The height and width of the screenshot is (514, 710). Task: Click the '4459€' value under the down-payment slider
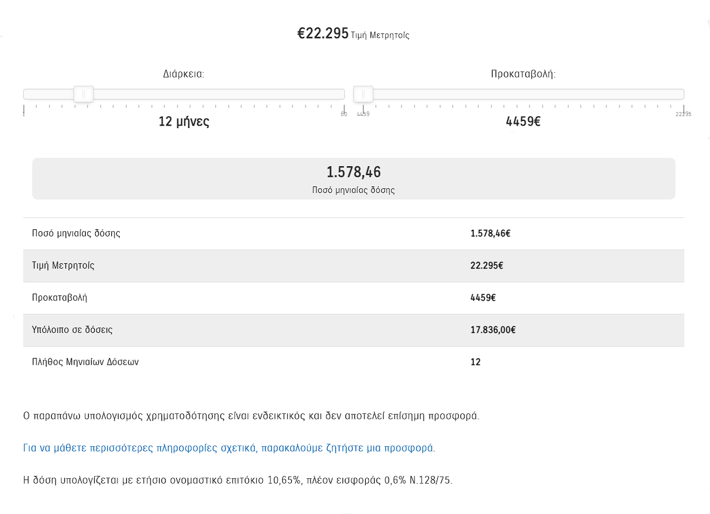coord(523,122)
